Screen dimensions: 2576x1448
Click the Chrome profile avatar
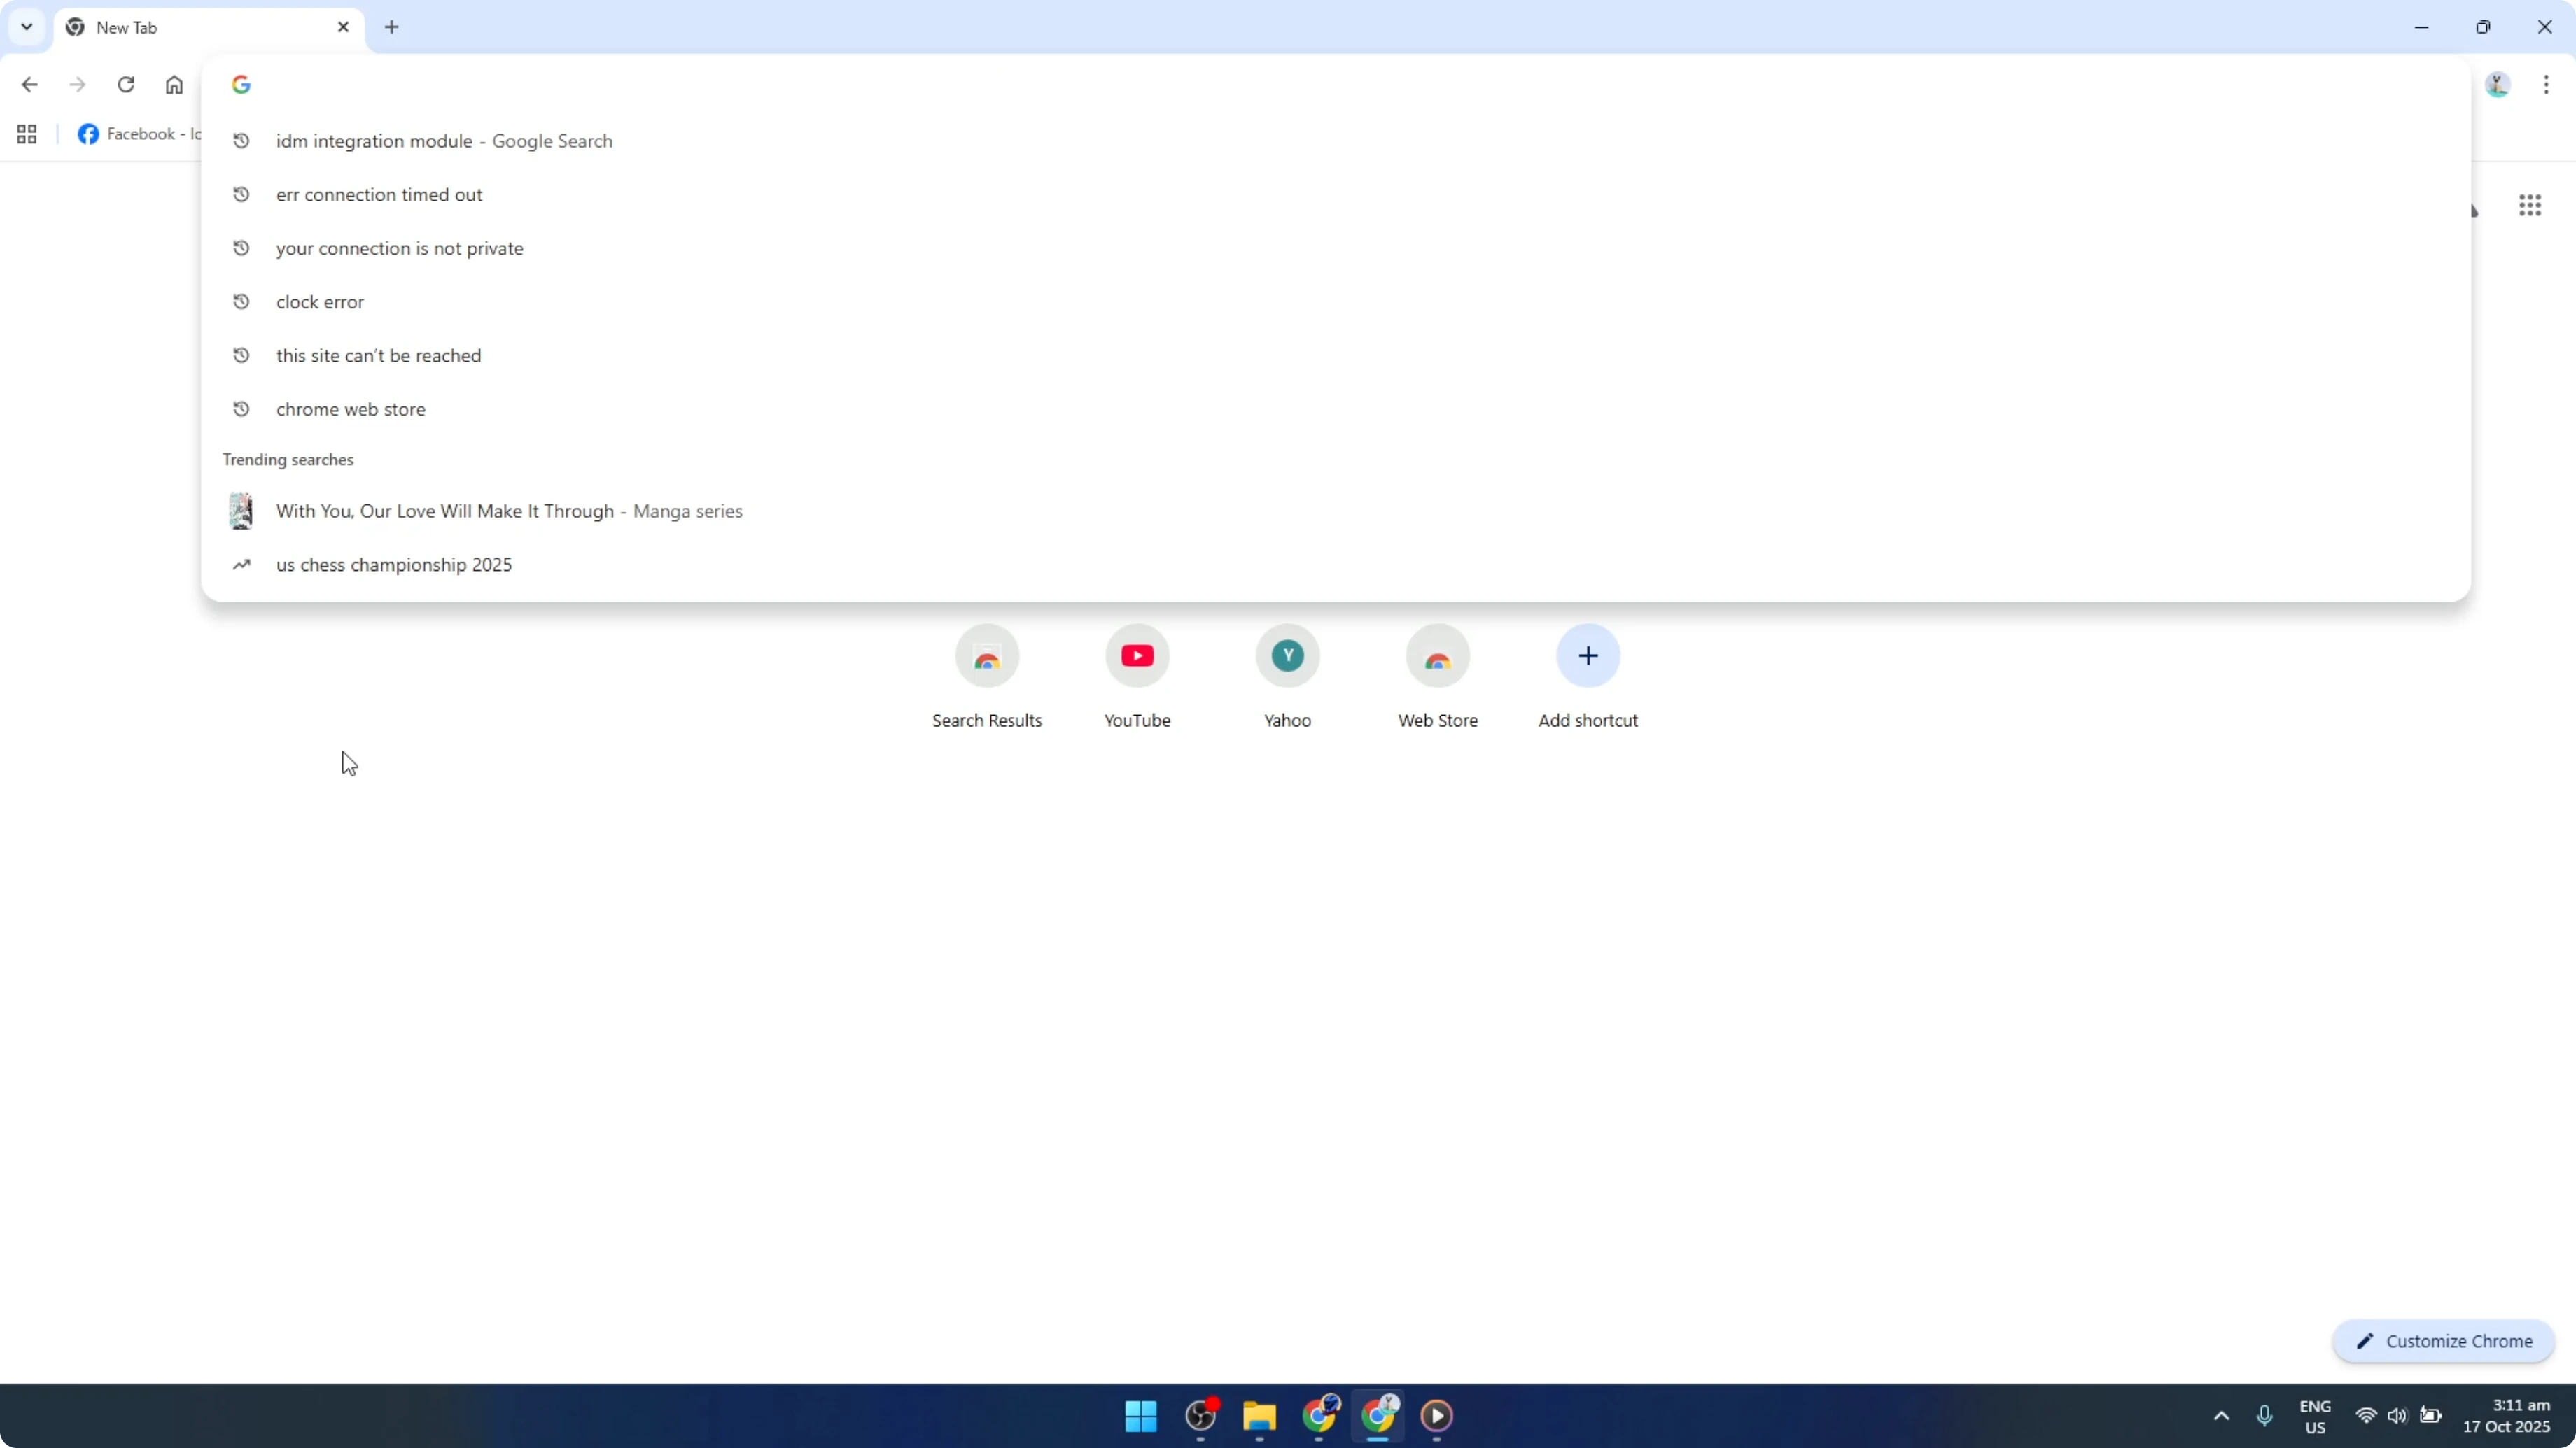pyautogui.click(x=2497, y=84)
